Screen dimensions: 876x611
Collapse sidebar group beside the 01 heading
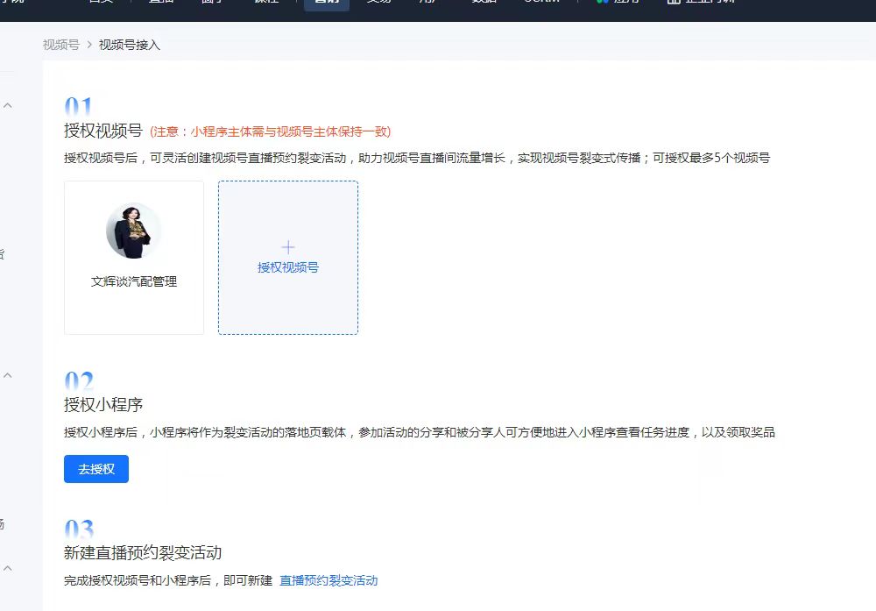point(8,106)
